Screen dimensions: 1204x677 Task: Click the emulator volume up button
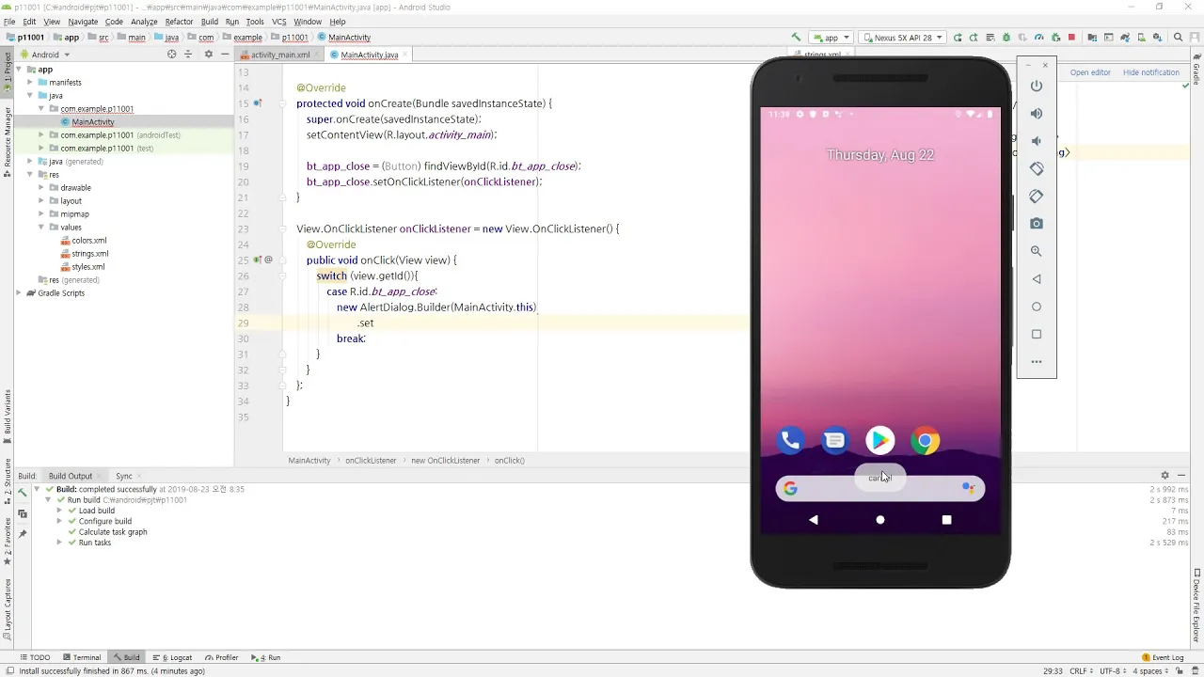coord(1037,113)
